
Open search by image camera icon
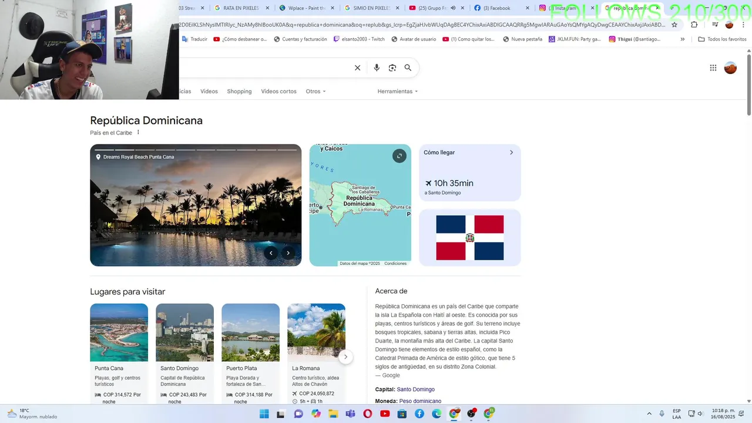(x=392, y=68)
